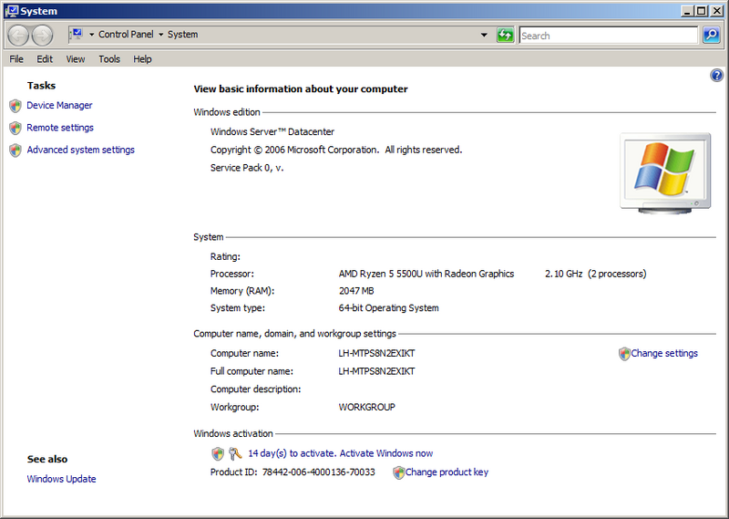This screenshot has height=519, width=729.
Task: Click the magnifier search button
Action: [712, 36]
